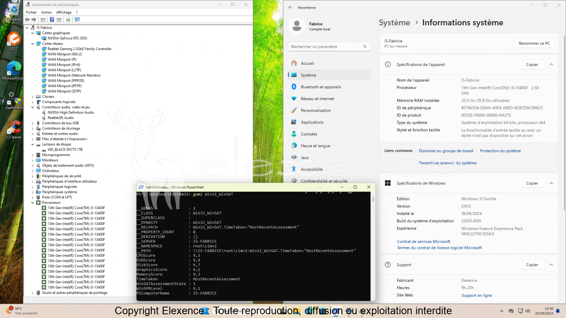
Task: Open Réseau et Internet in Settings
Action: point(329,98)
